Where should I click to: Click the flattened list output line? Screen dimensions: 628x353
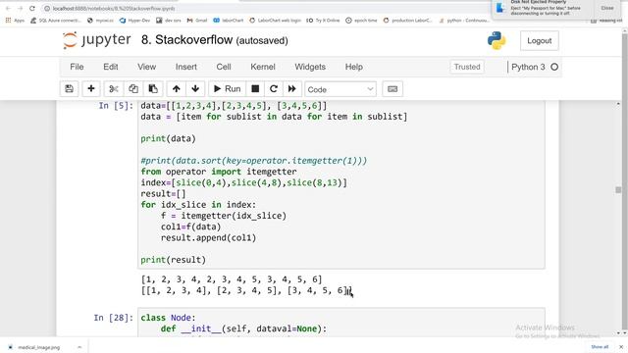(x=232, y=279)
